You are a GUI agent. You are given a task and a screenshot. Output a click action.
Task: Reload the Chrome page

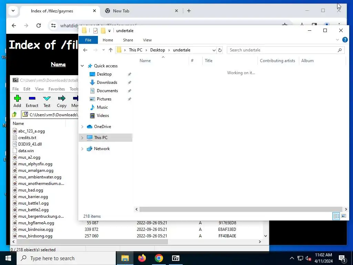tap(39, 26)
